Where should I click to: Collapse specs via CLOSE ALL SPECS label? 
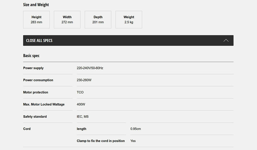click(39, 41)
